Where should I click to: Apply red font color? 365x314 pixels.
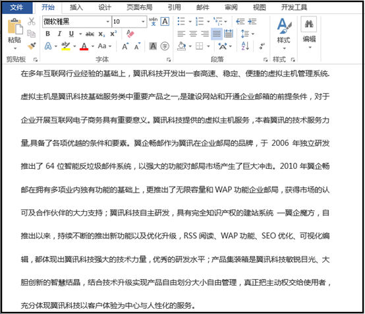tap(84, 46)
